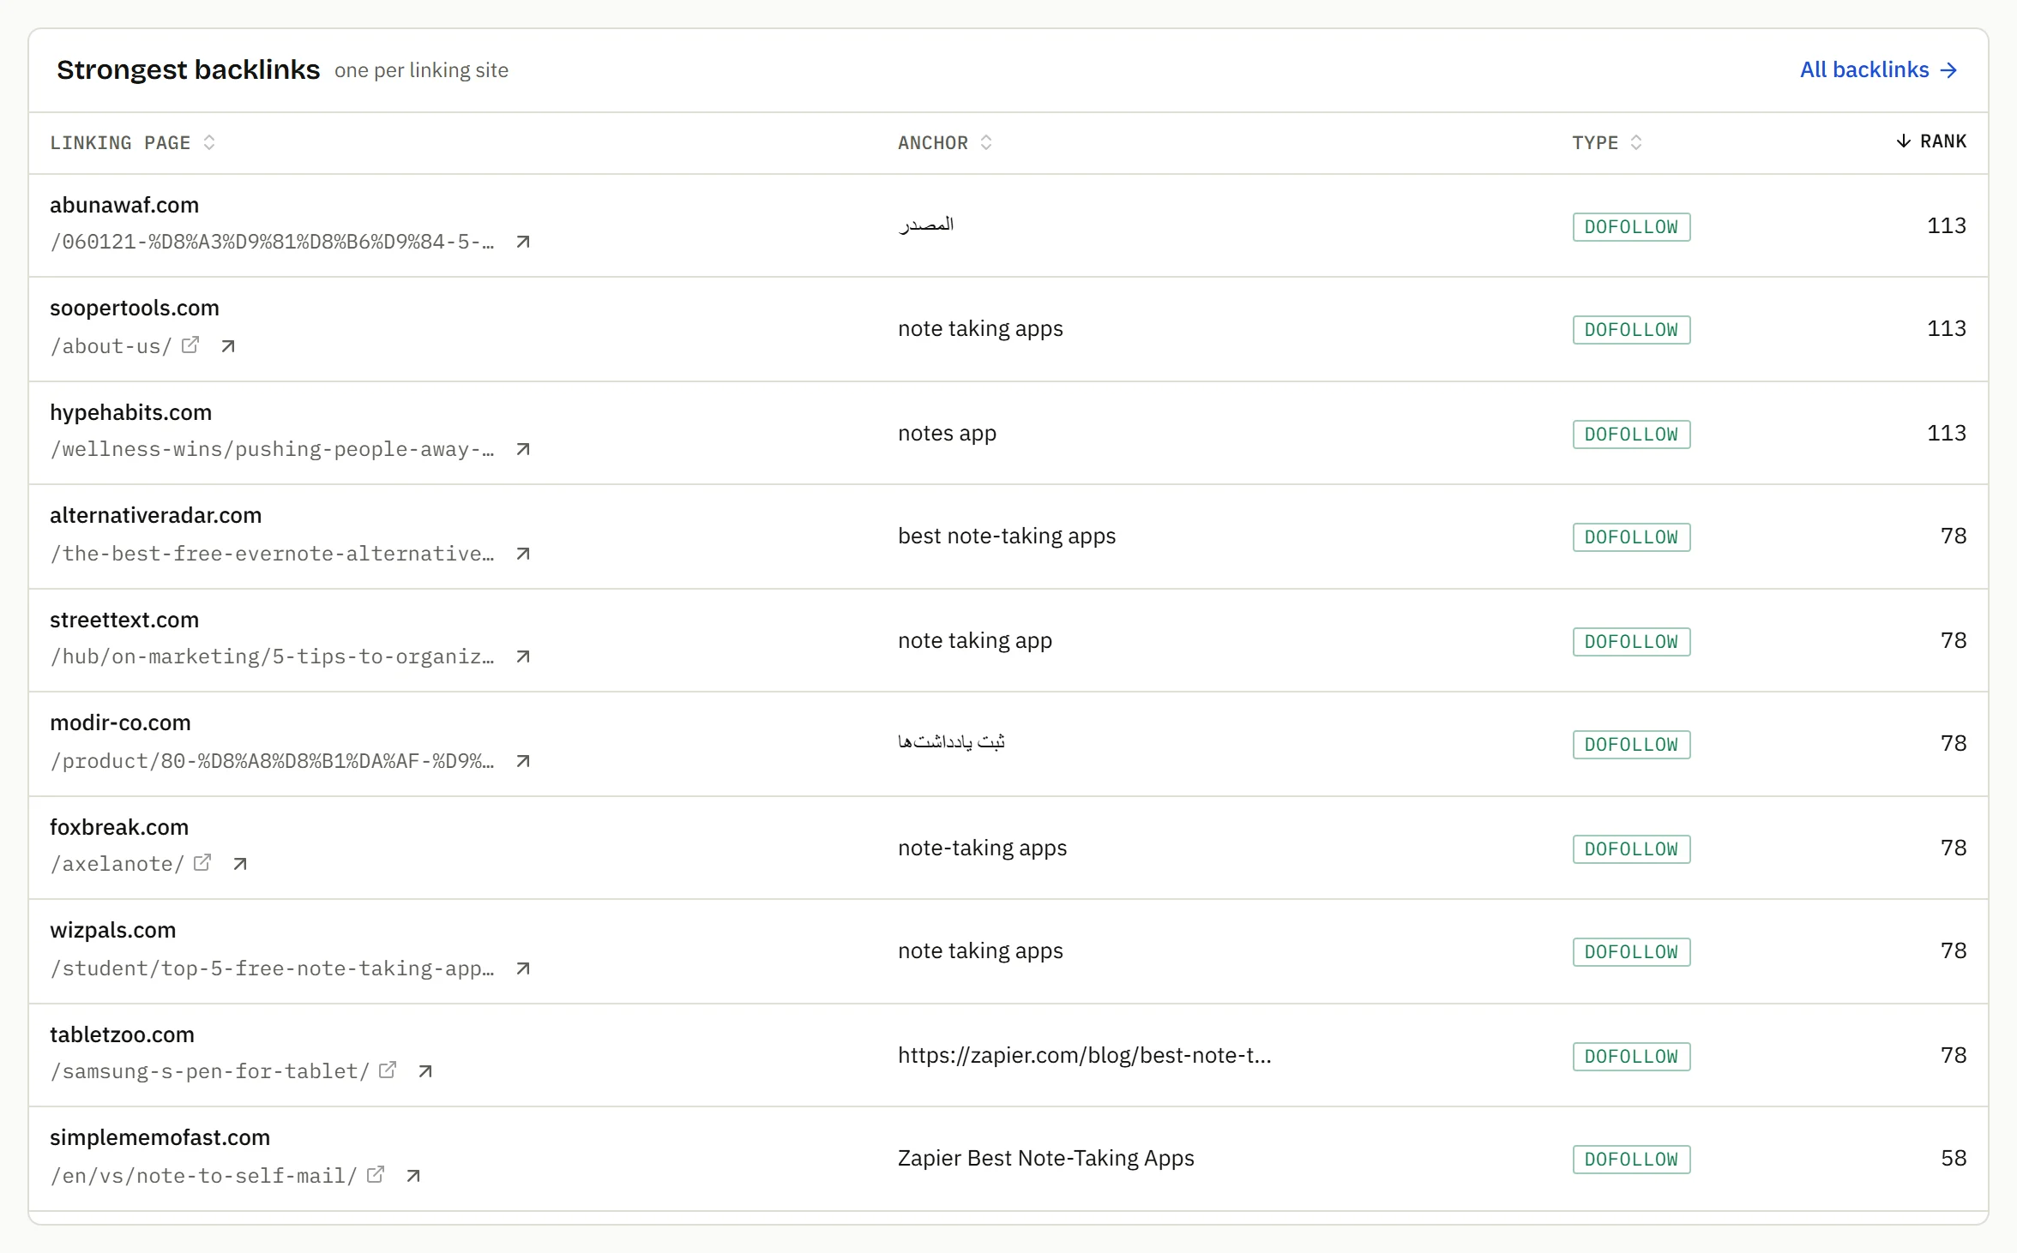Click hypehabits.com arrow icon
The height and width of the screenshot is (1253, 2017).
pos(523,449)
